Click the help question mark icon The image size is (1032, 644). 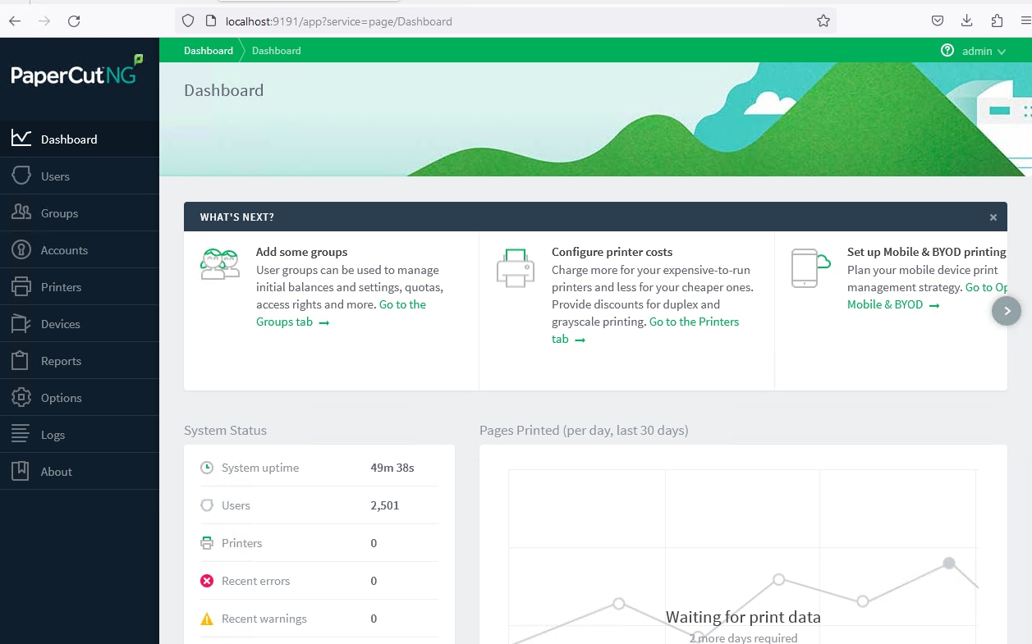click(x=947, y=51)
